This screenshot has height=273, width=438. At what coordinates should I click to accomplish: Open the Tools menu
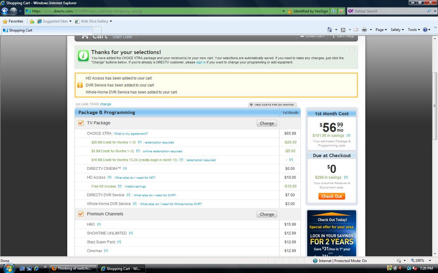point(414,30)
